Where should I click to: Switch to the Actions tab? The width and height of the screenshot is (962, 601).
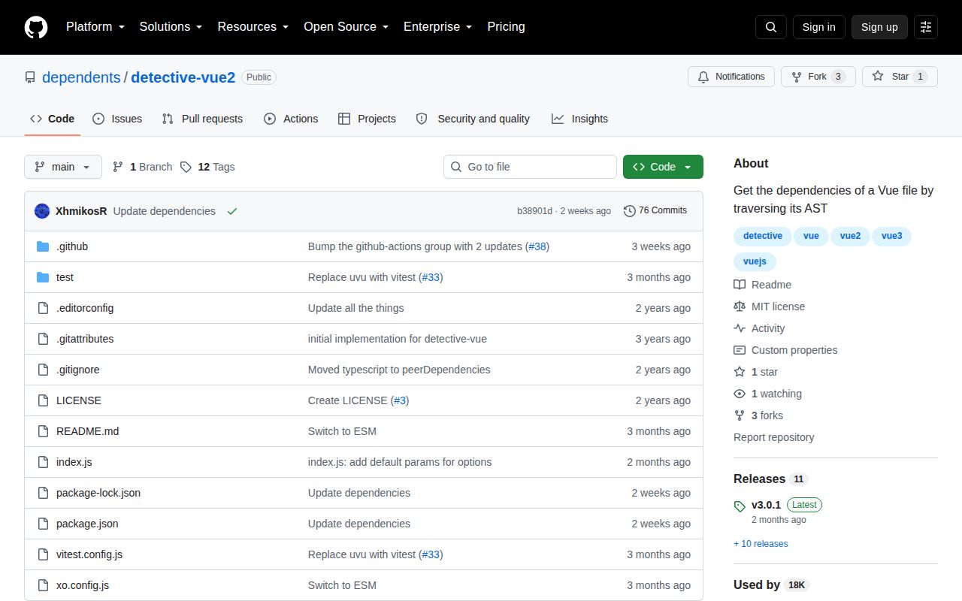pos(291,119)
